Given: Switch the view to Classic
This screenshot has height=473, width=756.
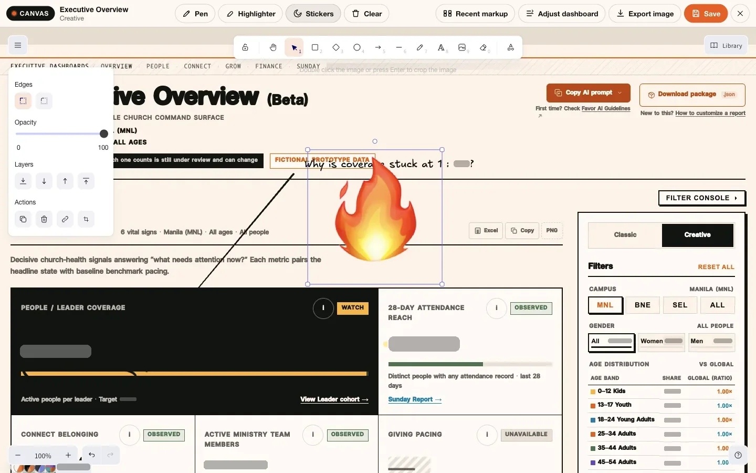Looking at the screenshot, I should click(x=625, y=235).
